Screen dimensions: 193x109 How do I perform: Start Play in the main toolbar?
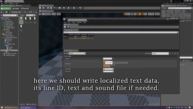point(74,8)
